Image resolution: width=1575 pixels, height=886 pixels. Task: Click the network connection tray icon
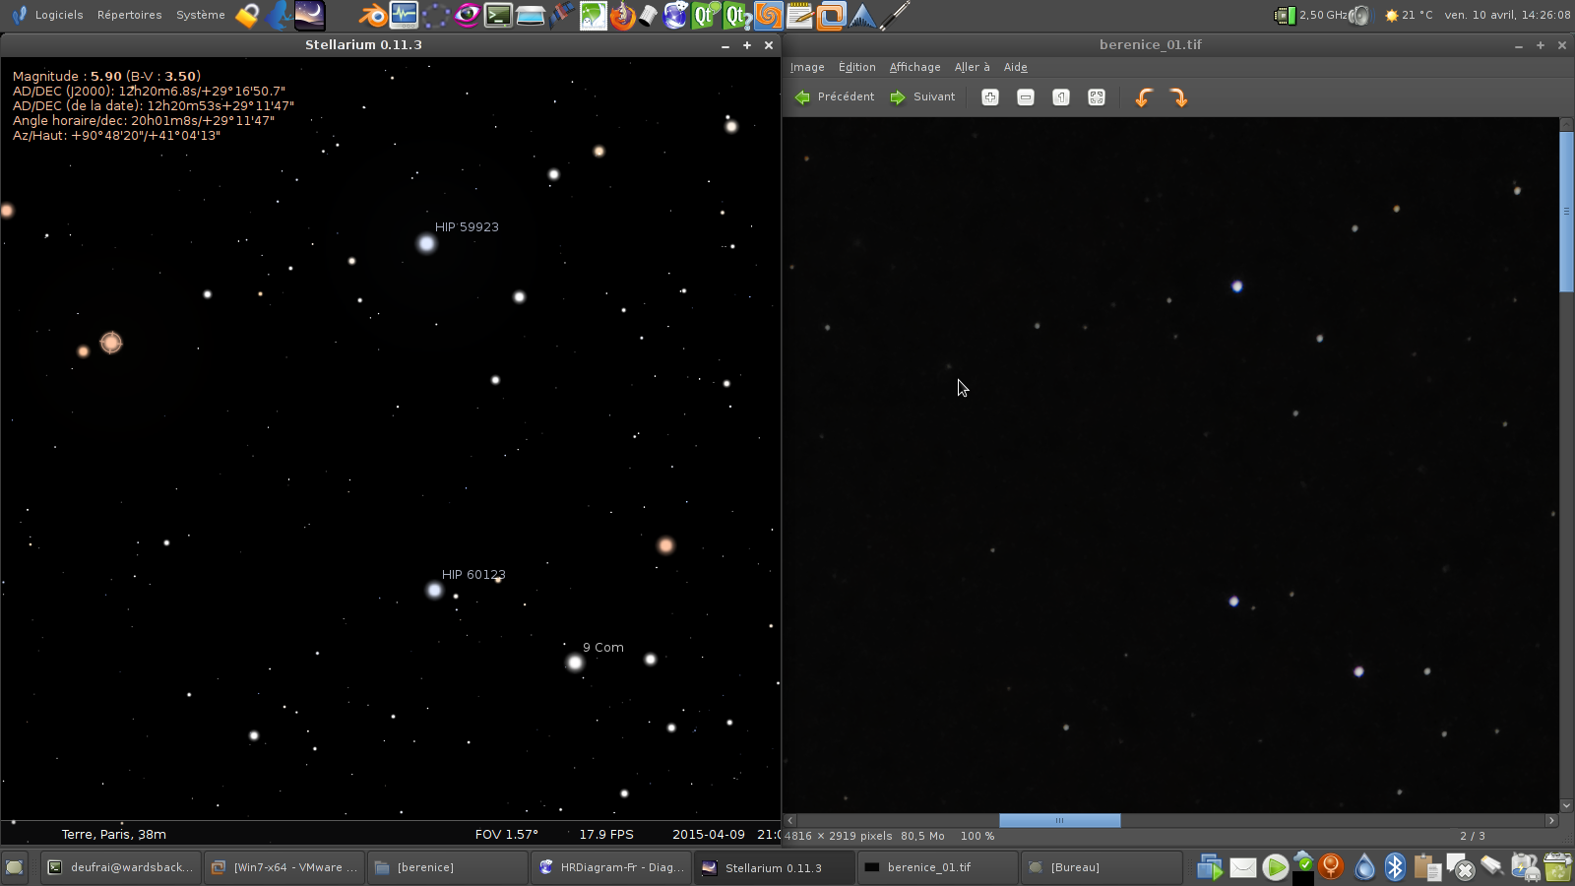coord(1491,867)
